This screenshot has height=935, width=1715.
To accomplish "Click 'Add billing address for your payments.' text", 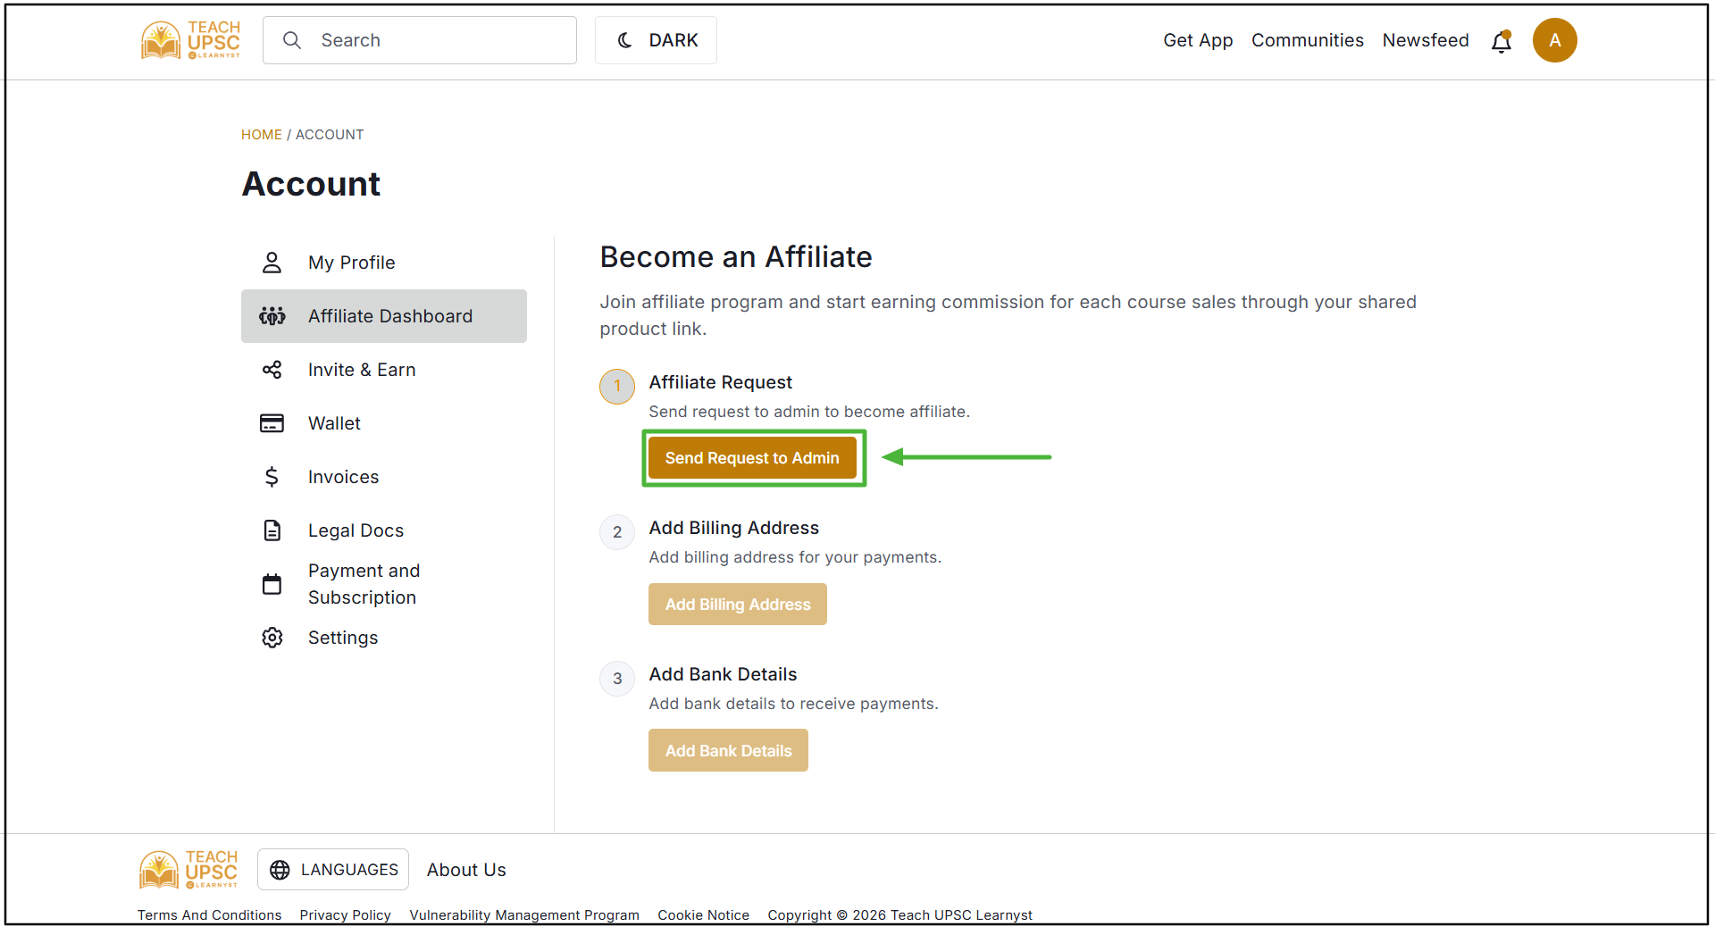I will coord(795,557).
